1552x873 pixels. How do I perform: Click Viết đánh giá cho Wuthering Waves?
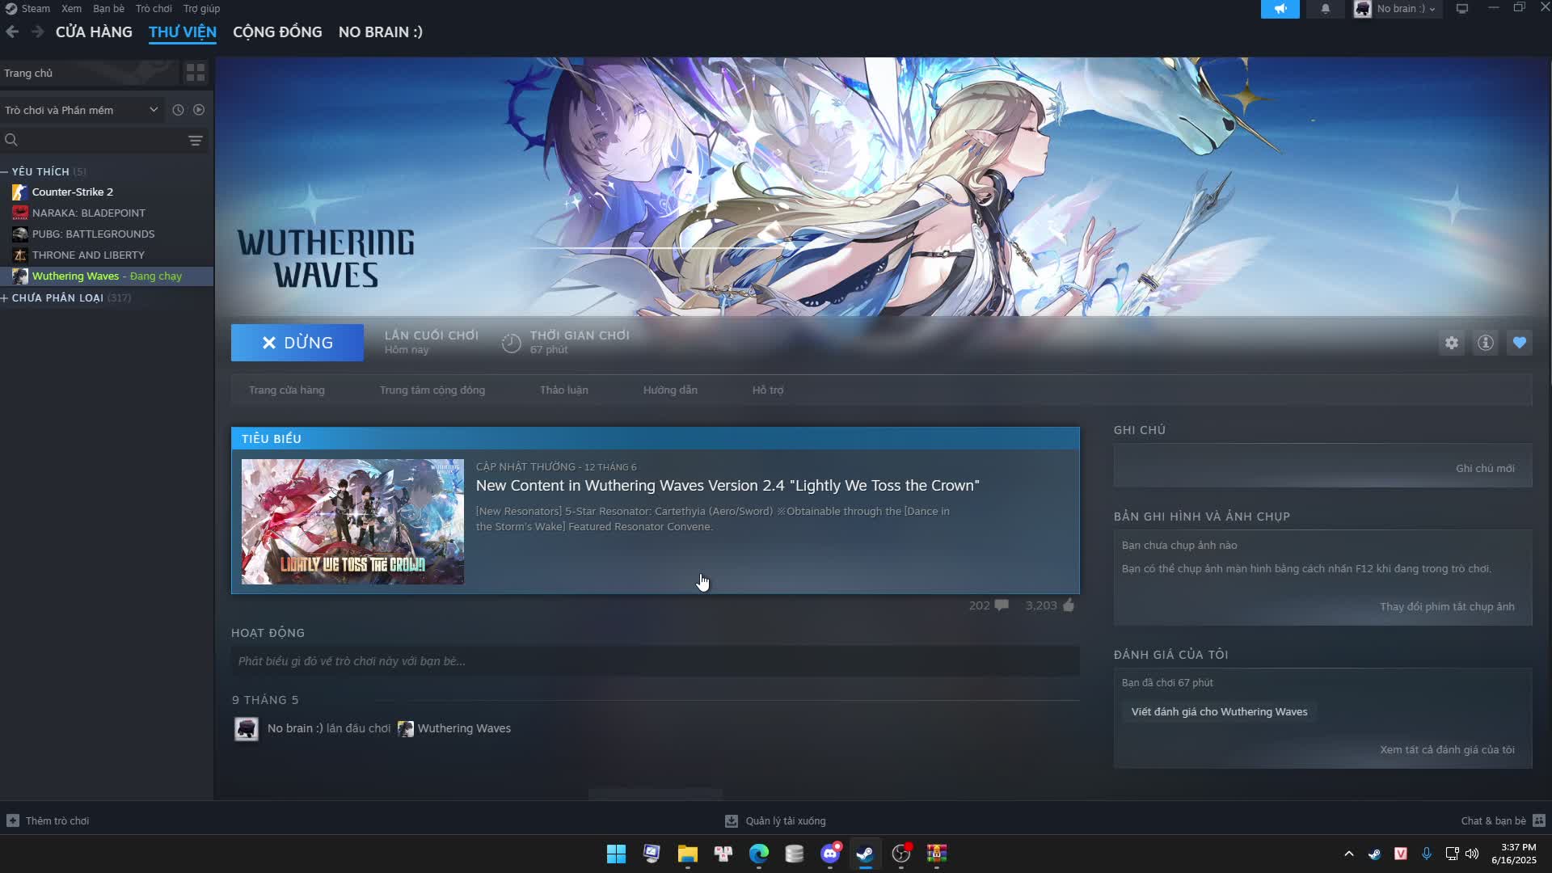click(1218, 711)
